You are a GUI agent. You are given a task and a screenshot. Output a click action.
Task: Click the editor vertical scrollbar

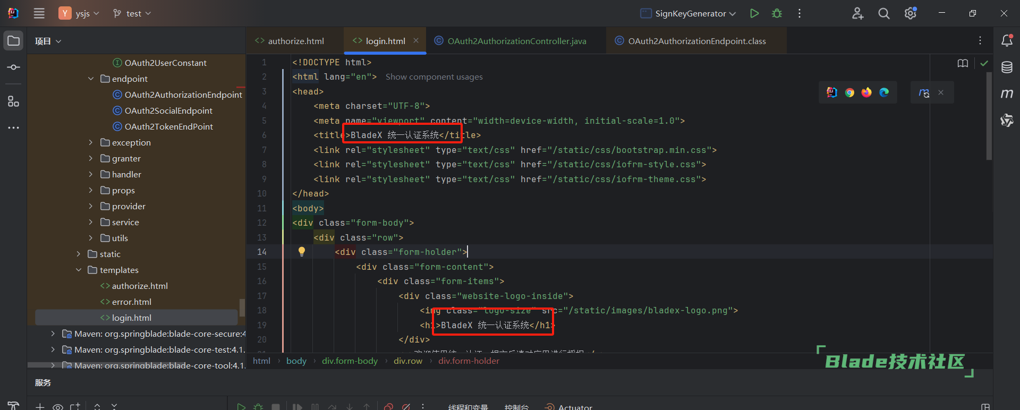(x=989, y=116)
